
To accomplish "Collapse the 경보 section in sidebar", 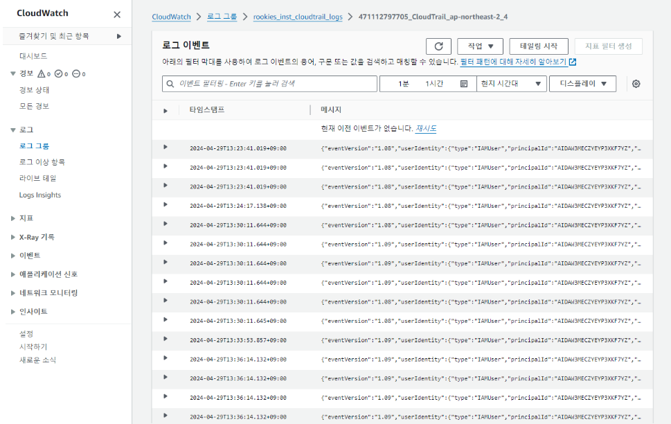I will point(13,73).
